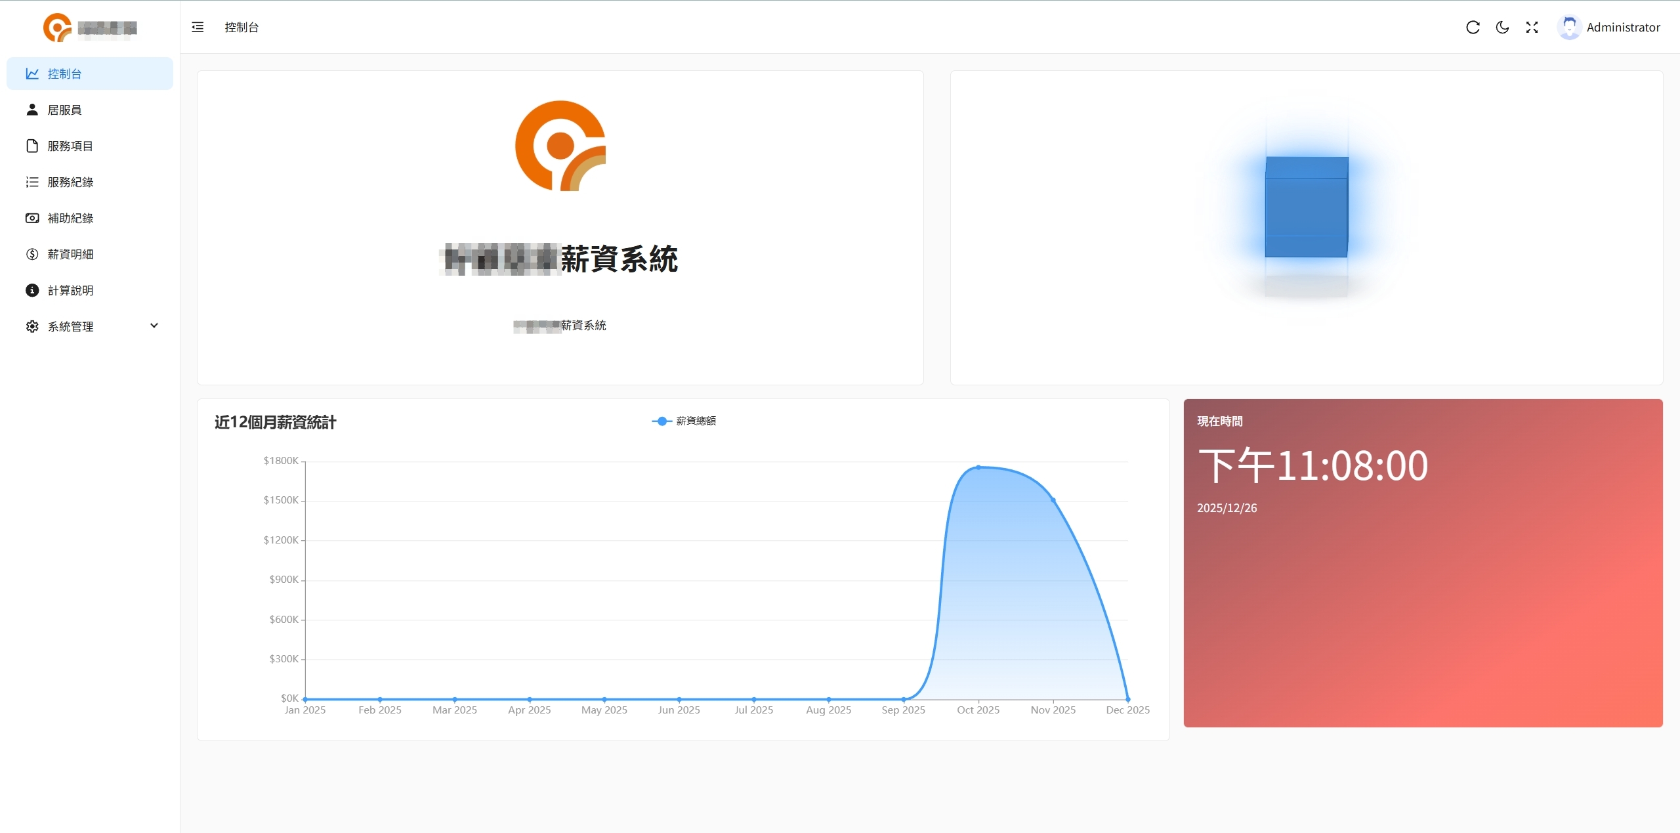Click the refresh icon in header
The height and width of the screenshot is (833, 1680).
(1473, 27)
